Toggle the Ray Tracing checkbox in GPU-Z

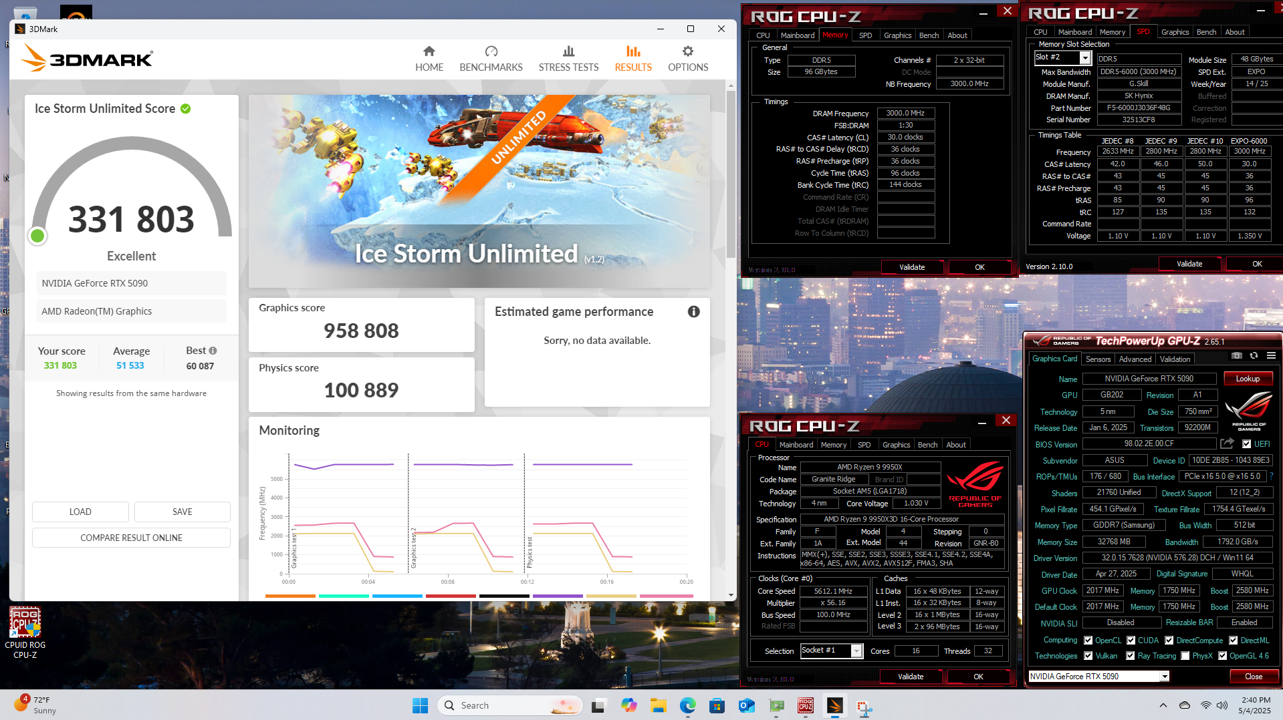pyautogui.click(x=1131, y=656)
